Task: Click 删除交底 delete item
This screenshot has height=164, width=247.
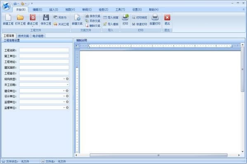Action: pyautogui.click(x=93, y=25)
